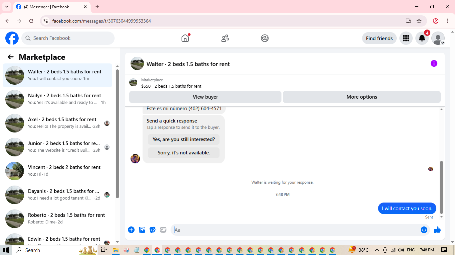Viewport: 455px width, 255px height.
Task: Open Walter's conversation in the list
Action: (x=58, y=75)
